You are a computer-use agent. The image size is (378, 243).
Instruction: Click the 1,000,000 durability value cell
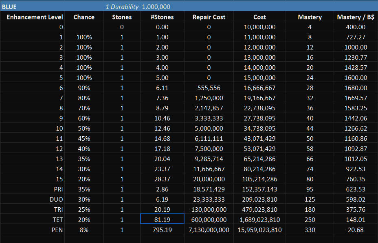156,6
